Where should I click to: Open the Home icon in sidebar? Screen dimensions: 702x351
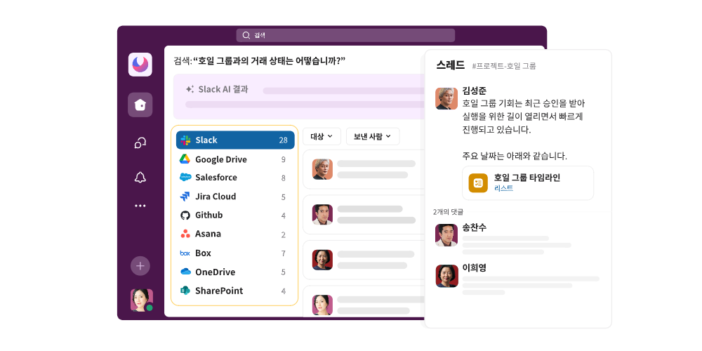tap(140, 105)
